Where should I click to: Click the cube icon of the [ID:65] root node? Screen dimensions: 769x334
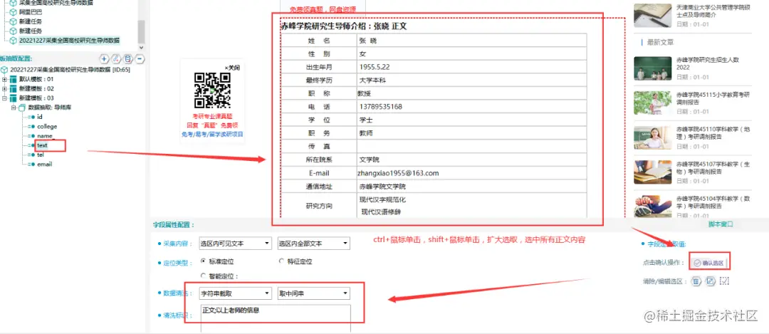click(x=5, y=70)
